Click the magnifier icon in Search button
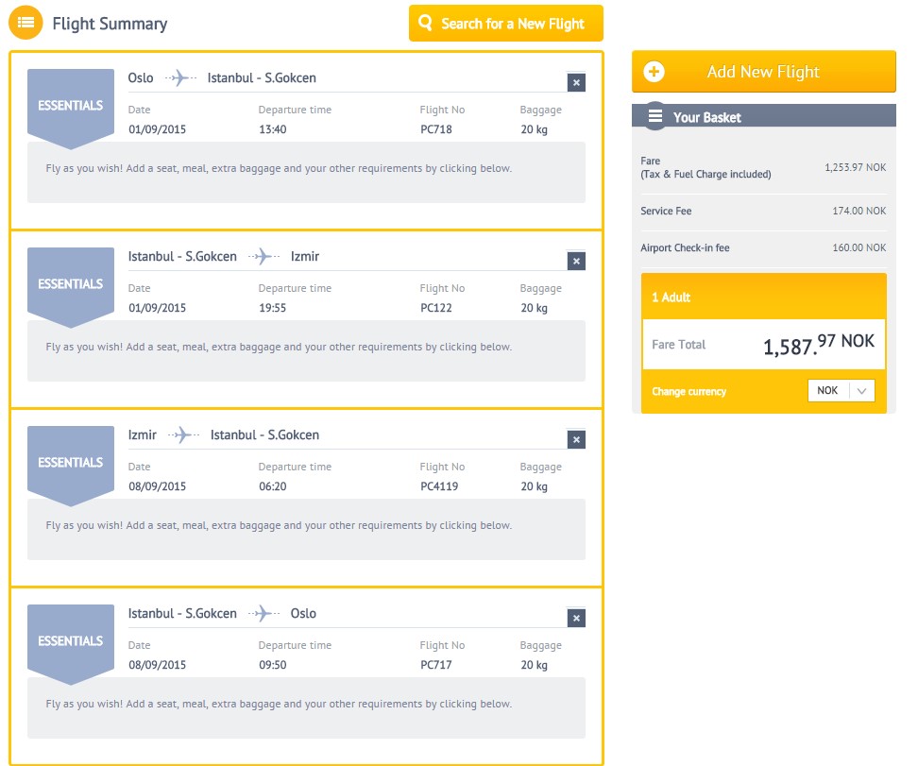This screenshot has height=766, width=918. pos(426,24)
